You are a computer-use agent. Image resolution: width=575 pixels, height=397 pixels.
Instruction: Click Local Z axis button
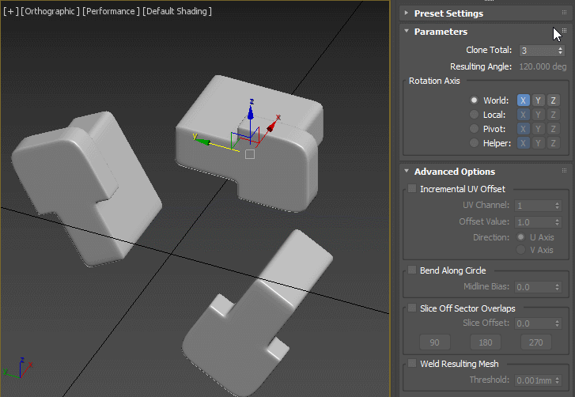click(554, 115)
